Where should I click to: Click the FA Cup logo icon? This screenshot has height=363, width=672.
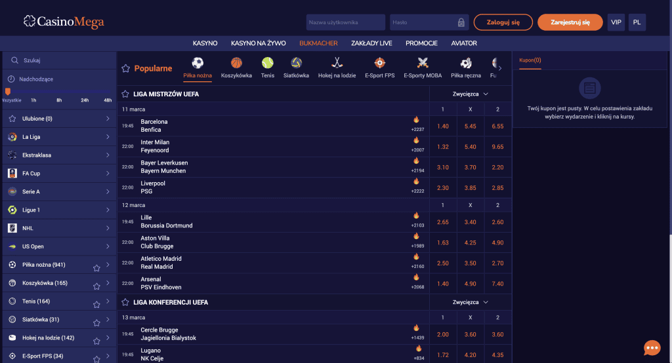[x=12, y=174]
